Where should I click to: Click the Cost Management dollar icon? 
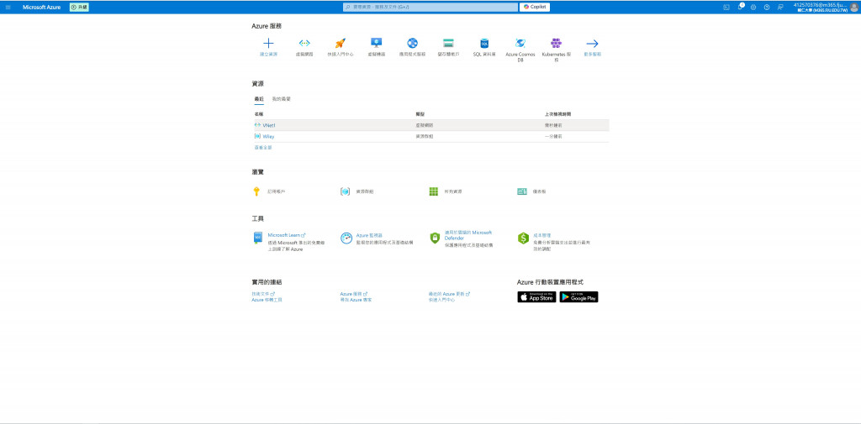(x=523, y=238)
